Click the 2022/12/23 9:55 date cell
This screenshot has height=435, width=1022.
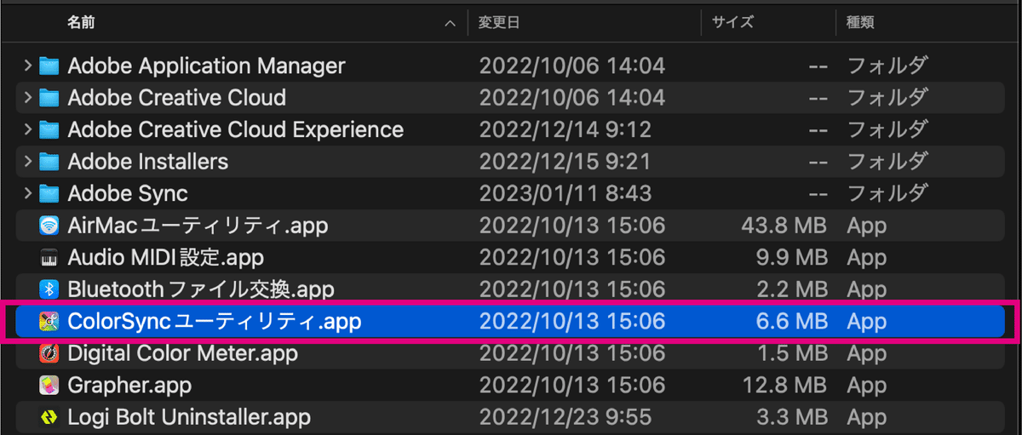566,418
